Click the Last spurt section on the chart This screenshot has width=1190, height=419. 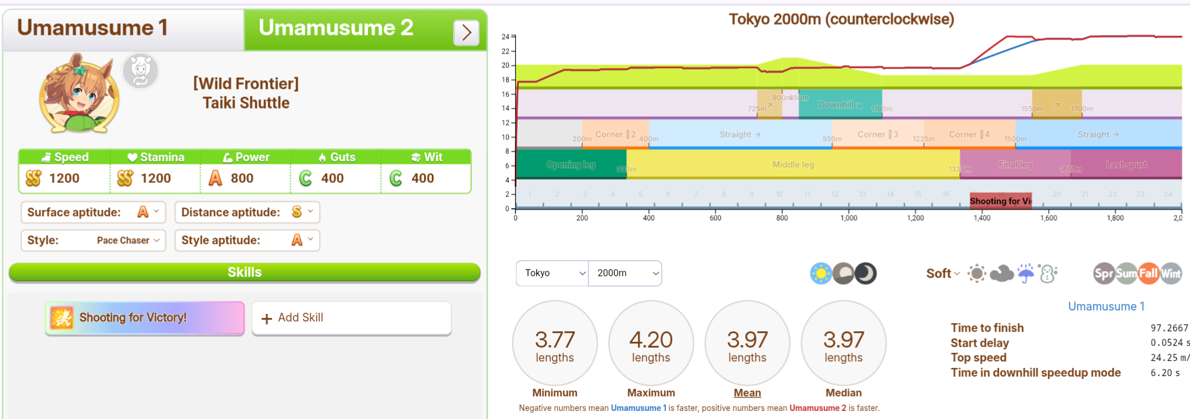click(1126, 164)
